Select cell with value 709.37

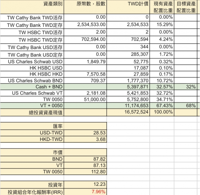(x=85, y=81)
